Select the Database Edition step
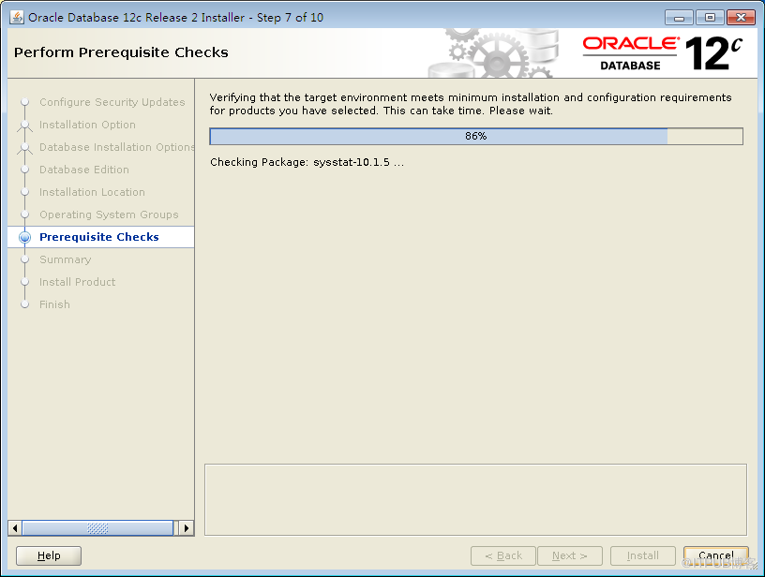The image size is (765, 577). point(84,170)
